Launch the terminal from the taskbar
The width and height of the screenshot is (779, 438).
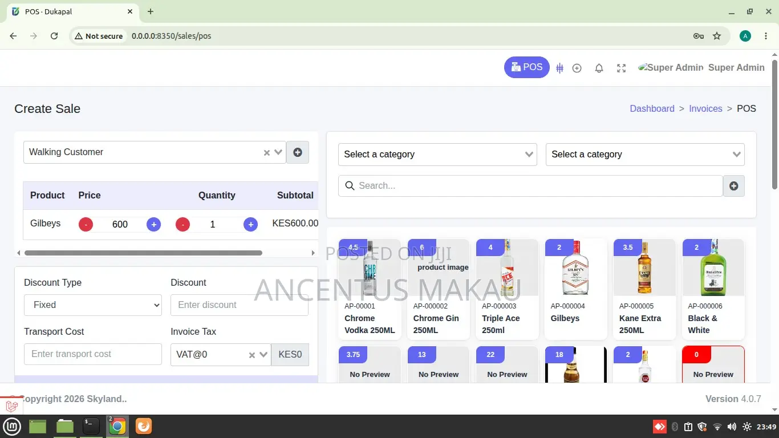point(91,426)
